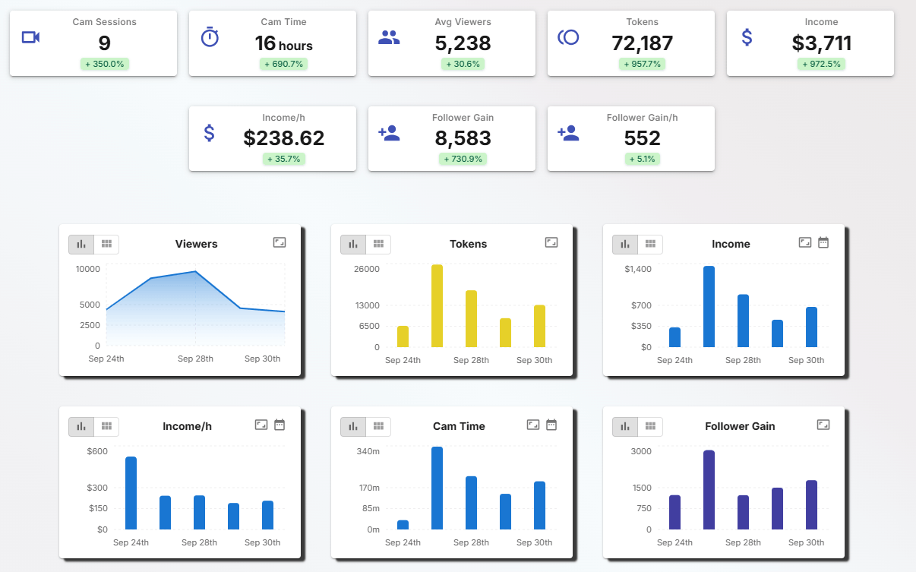Expand the Income/h chart to fullscreen

coord(261,425)
